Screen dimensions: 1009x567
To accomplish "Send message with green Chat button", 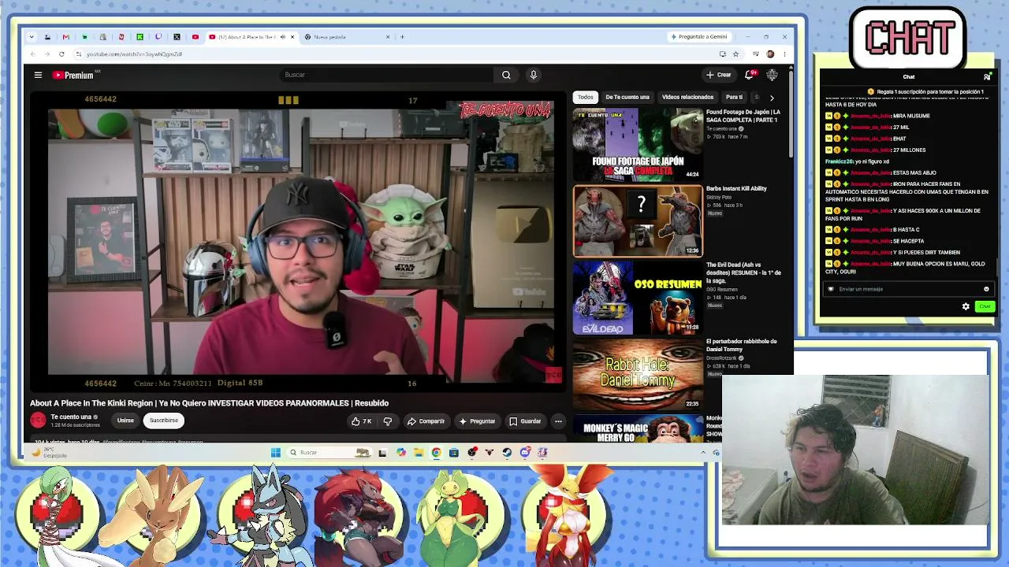I will pos(985,306).
